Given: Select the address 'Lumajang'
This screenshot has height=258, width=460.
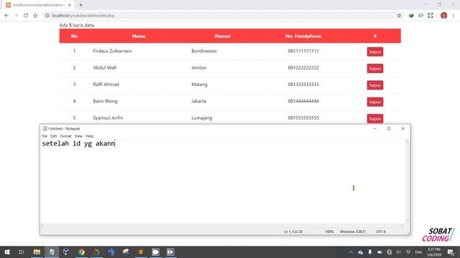Looking at the screenshot, I should pyautogui.click(x=202, y=118).
